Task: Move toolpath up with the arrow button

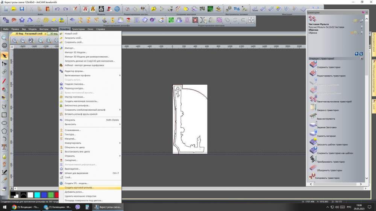Action: point(357,54)
